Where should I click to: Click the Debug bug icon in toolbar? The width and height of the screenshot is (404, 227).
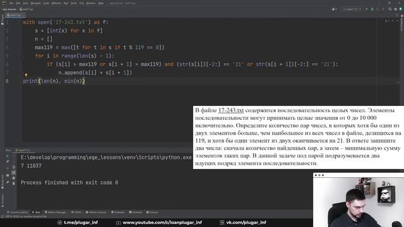coord(372,9)
